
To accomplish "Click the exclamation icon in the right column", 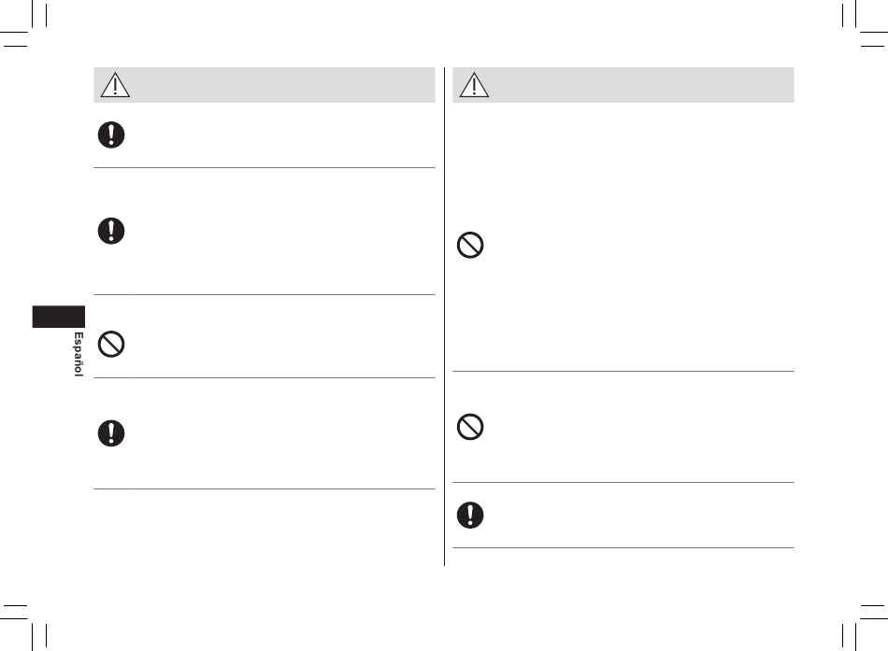I will [470, 516].
